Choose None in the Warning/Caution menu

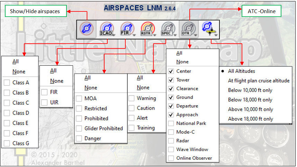click(143, 87)
